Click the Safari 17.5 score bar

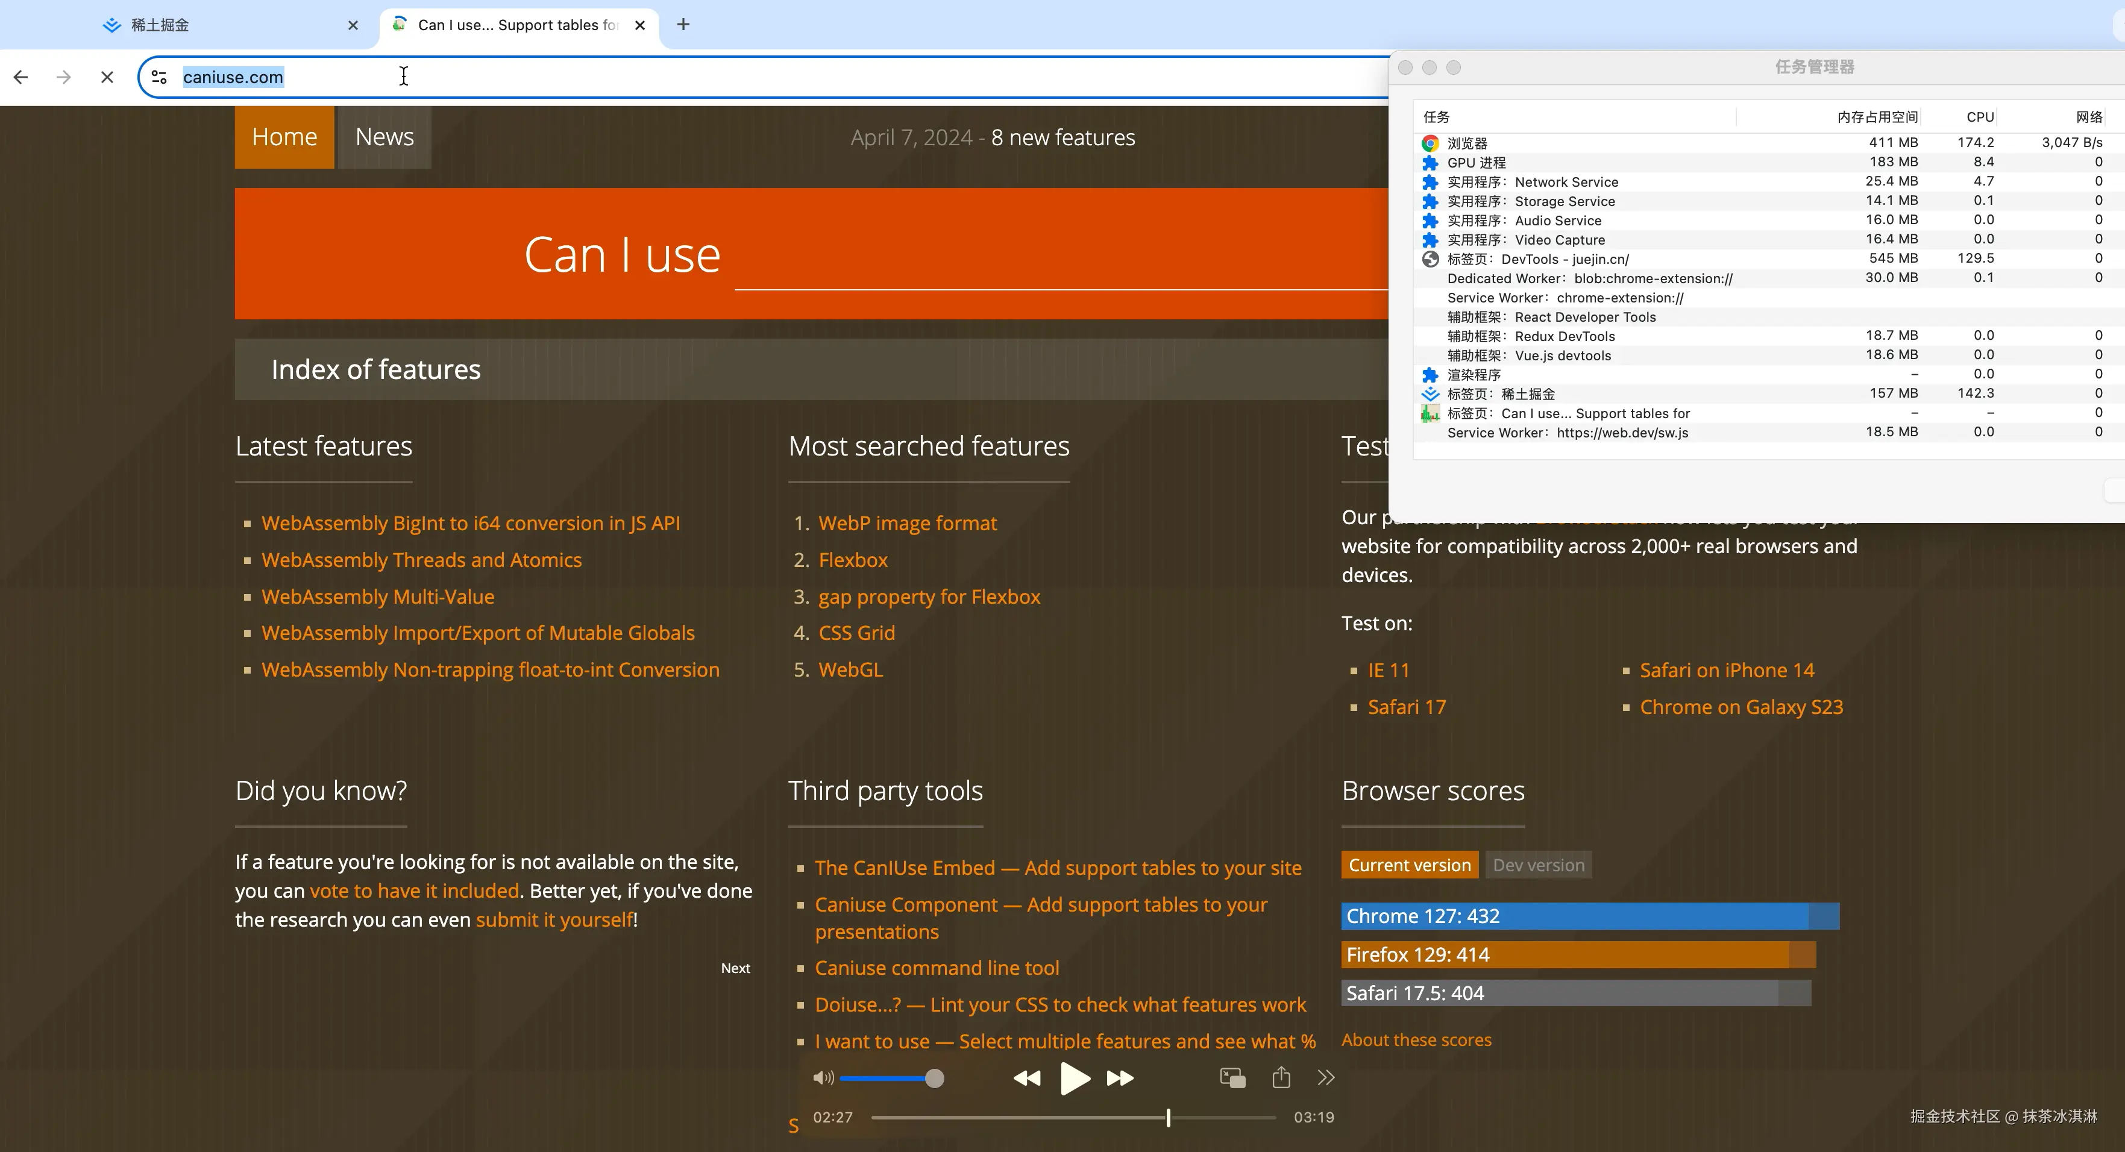[x=1577, y=993]
